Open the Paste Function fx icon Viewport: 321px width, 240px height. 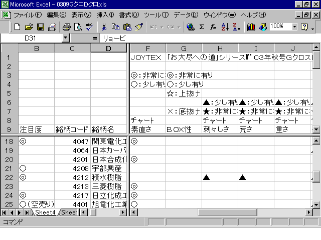[x=213, y=27]
